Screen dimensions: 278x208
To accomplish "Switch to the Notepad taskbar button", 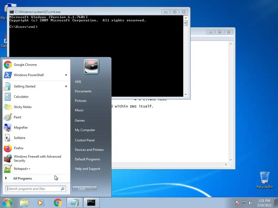I will (x=75, y=203).
